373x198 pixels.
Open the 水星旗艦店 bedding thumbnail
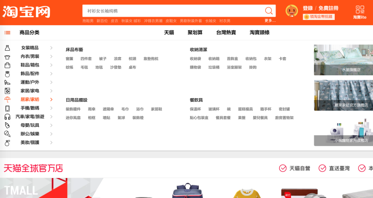point(344,60)
